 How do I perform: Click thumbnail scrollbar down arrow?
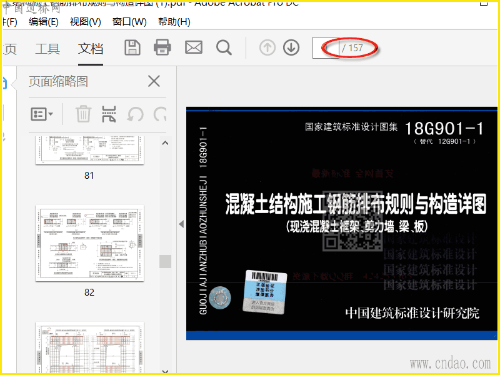click(165, 371)
